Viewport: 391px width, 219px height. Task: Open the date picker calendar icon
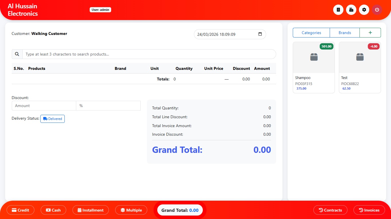pos(260,34)
